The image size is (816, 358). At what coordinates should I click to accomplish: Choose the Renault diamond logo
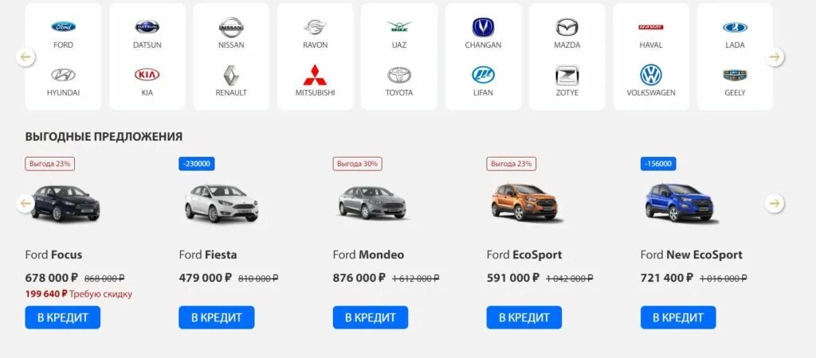pos(231,76)
